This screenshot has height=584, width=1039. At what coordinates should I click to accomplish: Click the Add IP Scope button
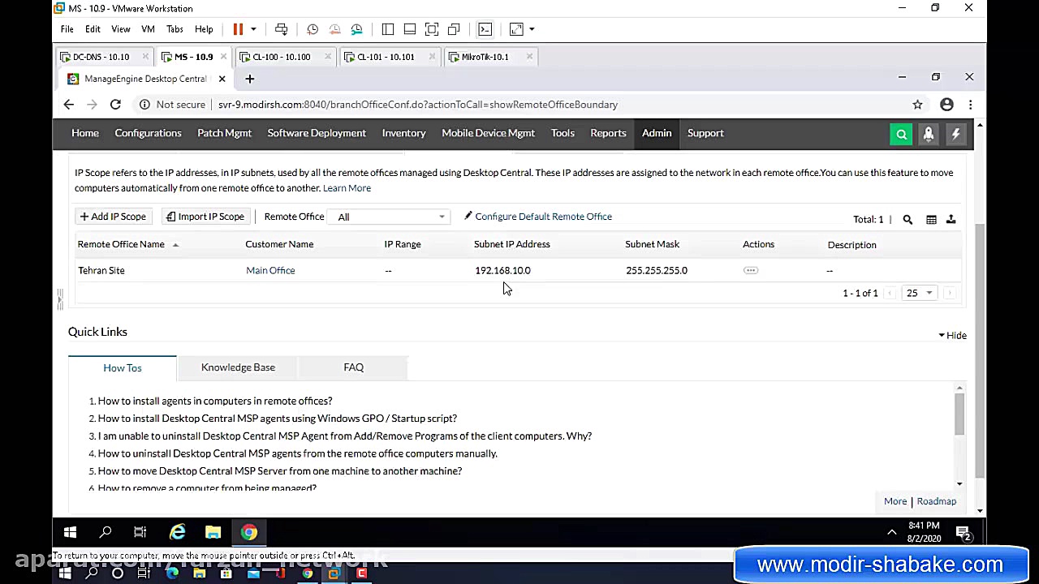point(113,217)
